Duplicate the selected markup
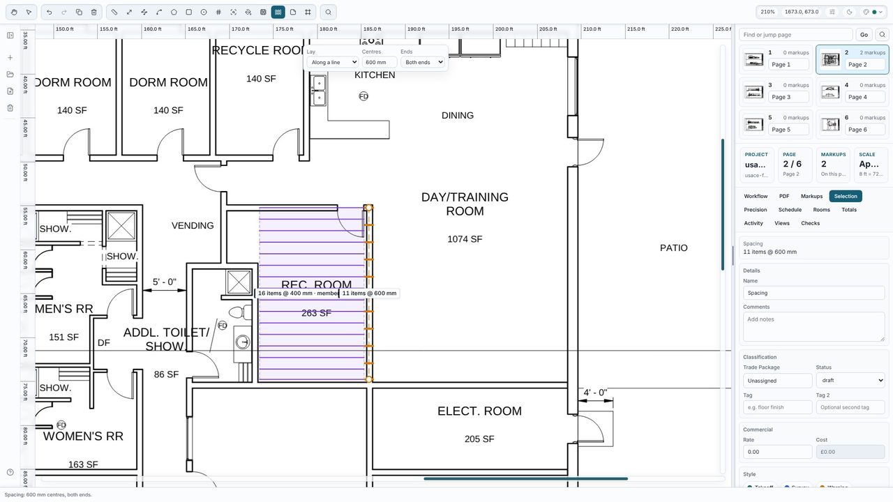 pos(79,12)
